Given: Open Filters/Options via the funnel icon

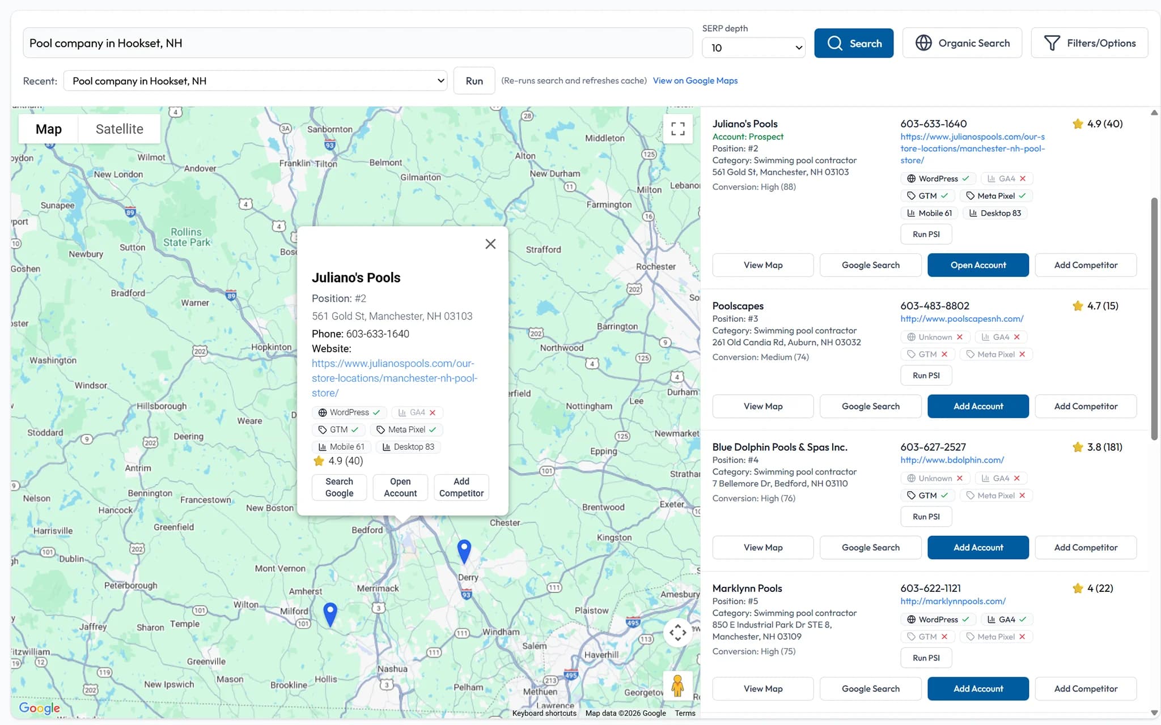Looking at the screenshot, I should (x=1052, y=42).
